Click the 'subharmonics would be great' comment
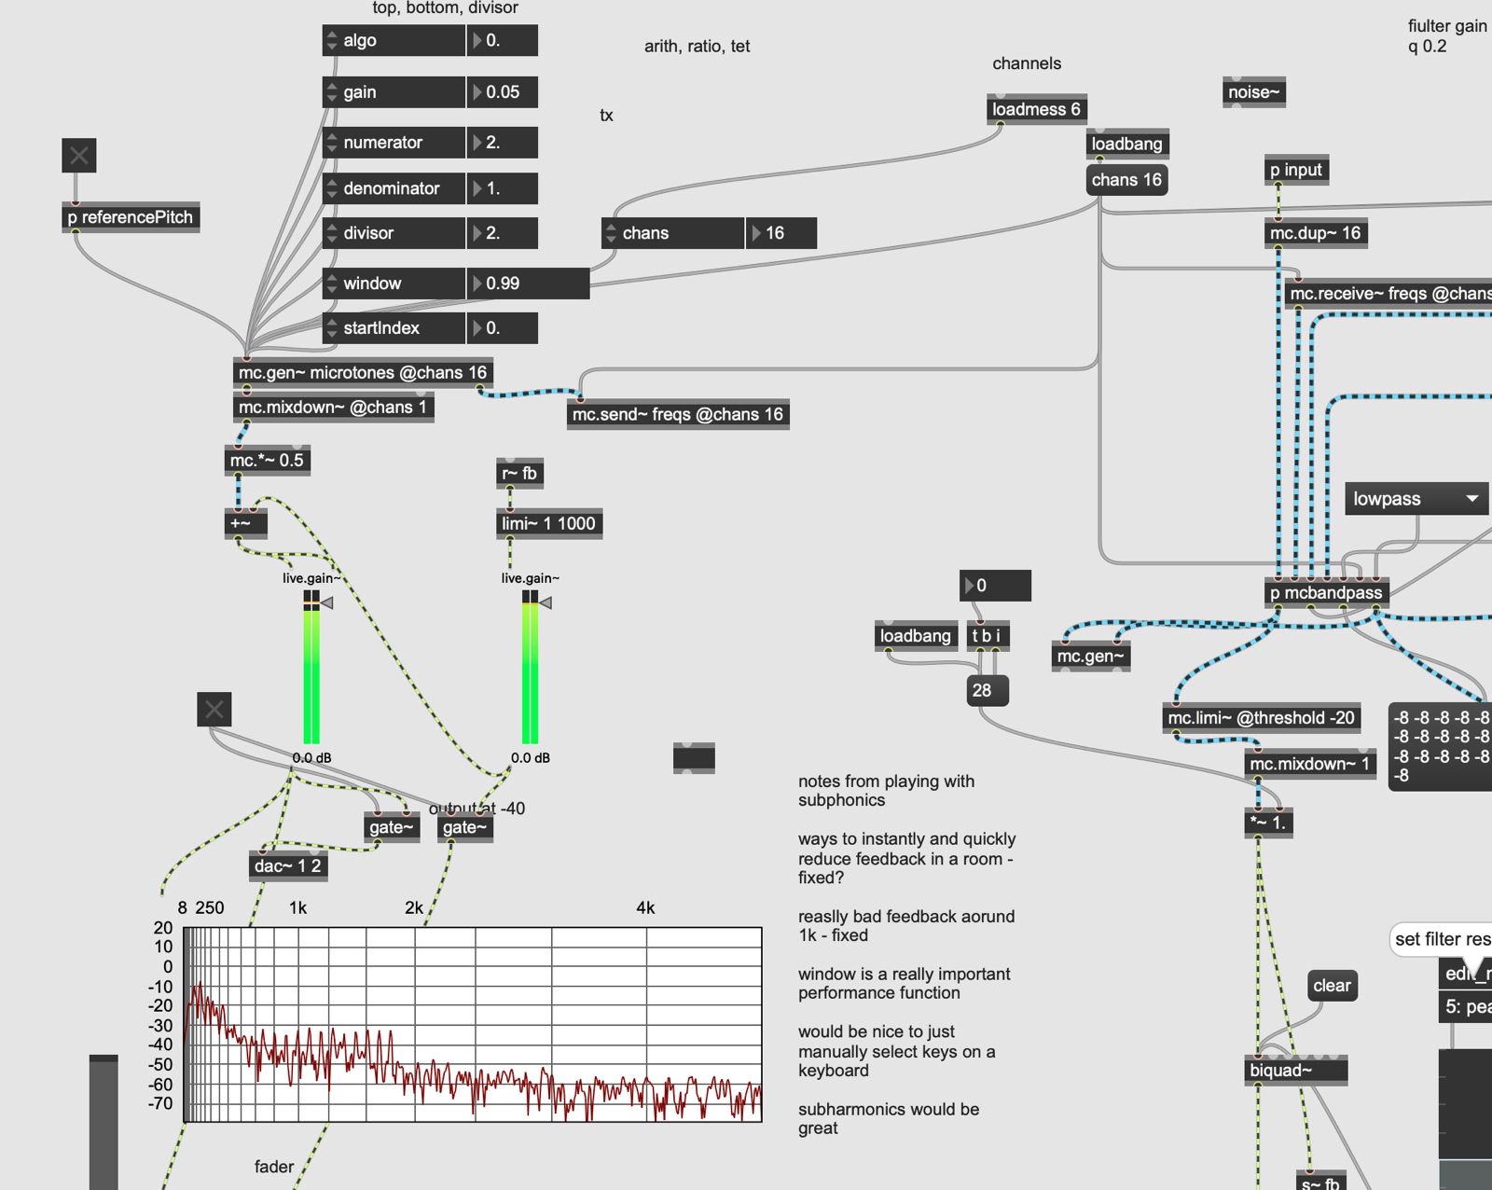 (x=889, y=1118)
